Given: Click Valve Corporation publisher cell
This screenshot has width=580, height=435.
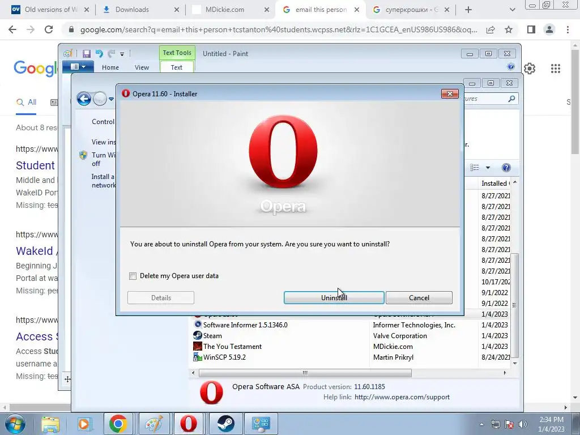Looking at the screenshot, I should click(400, 335).
